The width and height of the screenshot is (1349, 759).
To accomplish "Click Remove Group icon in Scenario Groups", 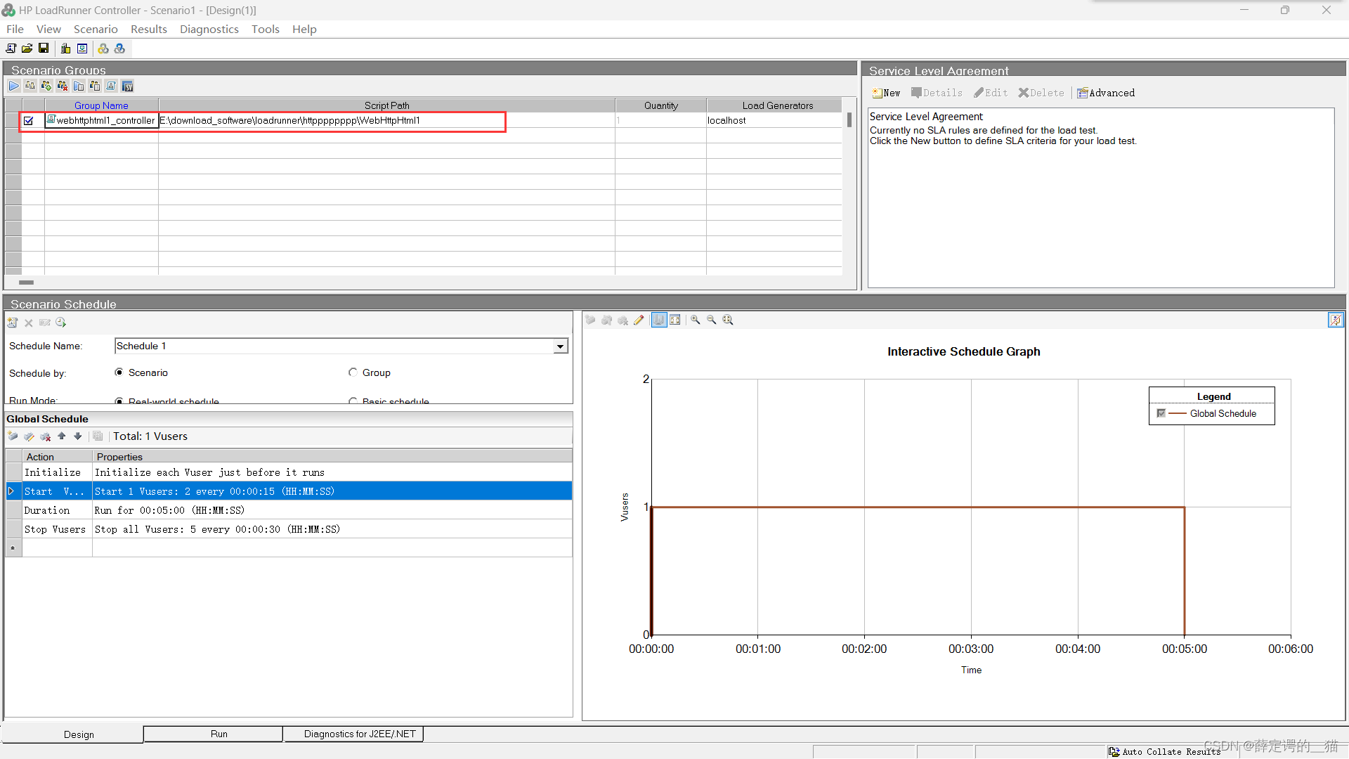I will (63, 86).
